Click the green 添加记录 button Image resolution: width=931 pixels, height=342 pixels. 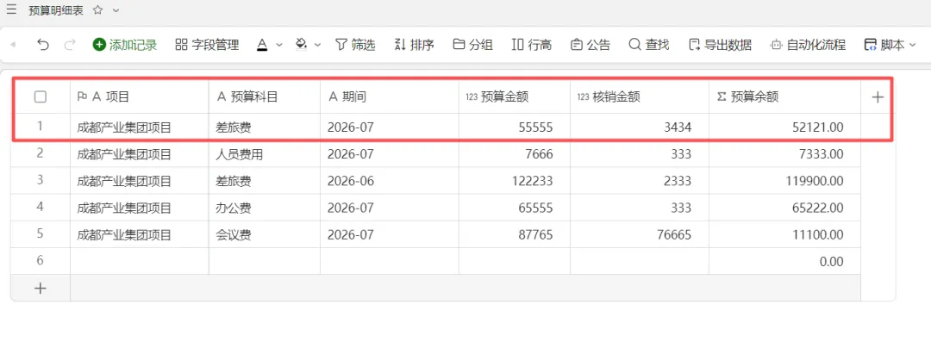tap(125, 45)
